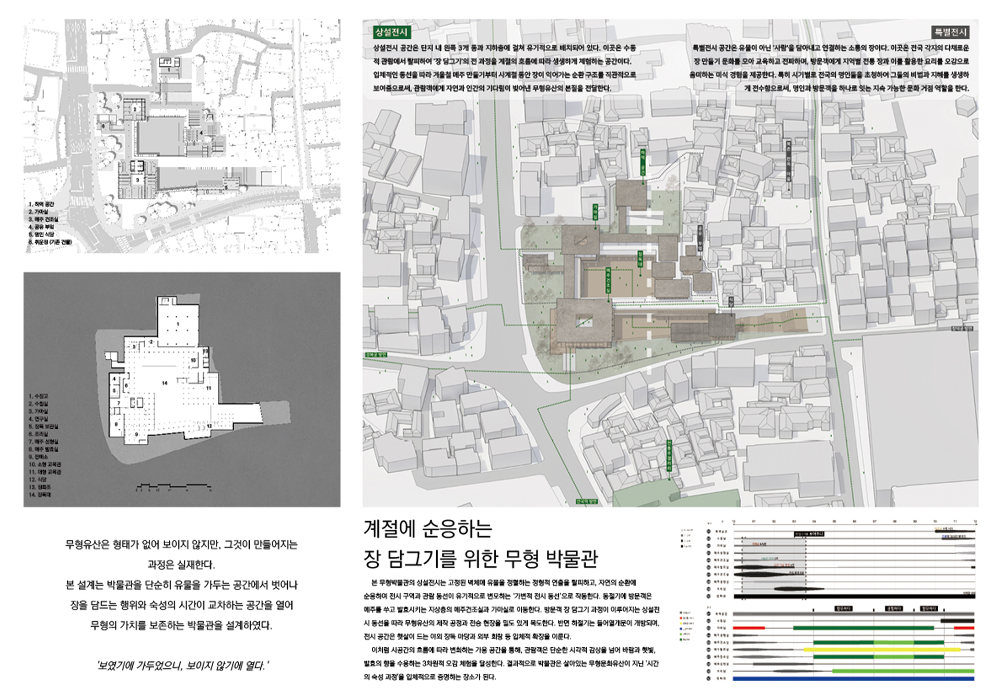Select '6. 취운정 (기존 건물)' legend entry

click(50, 242)
